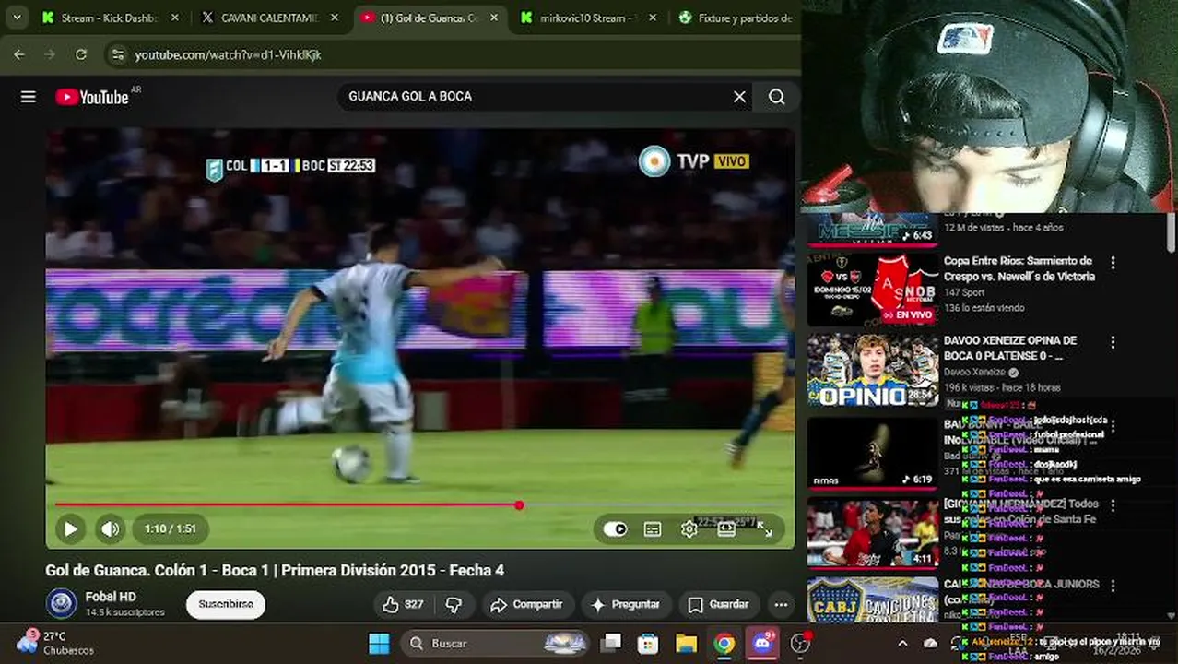This screenshot has width=1178, height=664.
Task: Open the Fobal HD channel avatar
Action: (62, 604)
